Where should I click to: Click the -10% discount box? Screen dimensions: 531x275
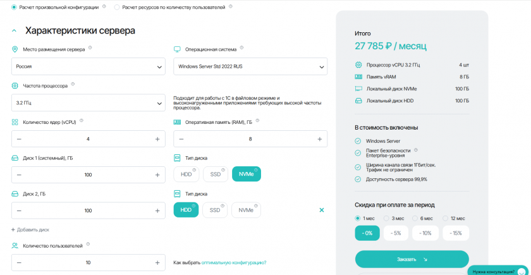[x=425, y=233]
